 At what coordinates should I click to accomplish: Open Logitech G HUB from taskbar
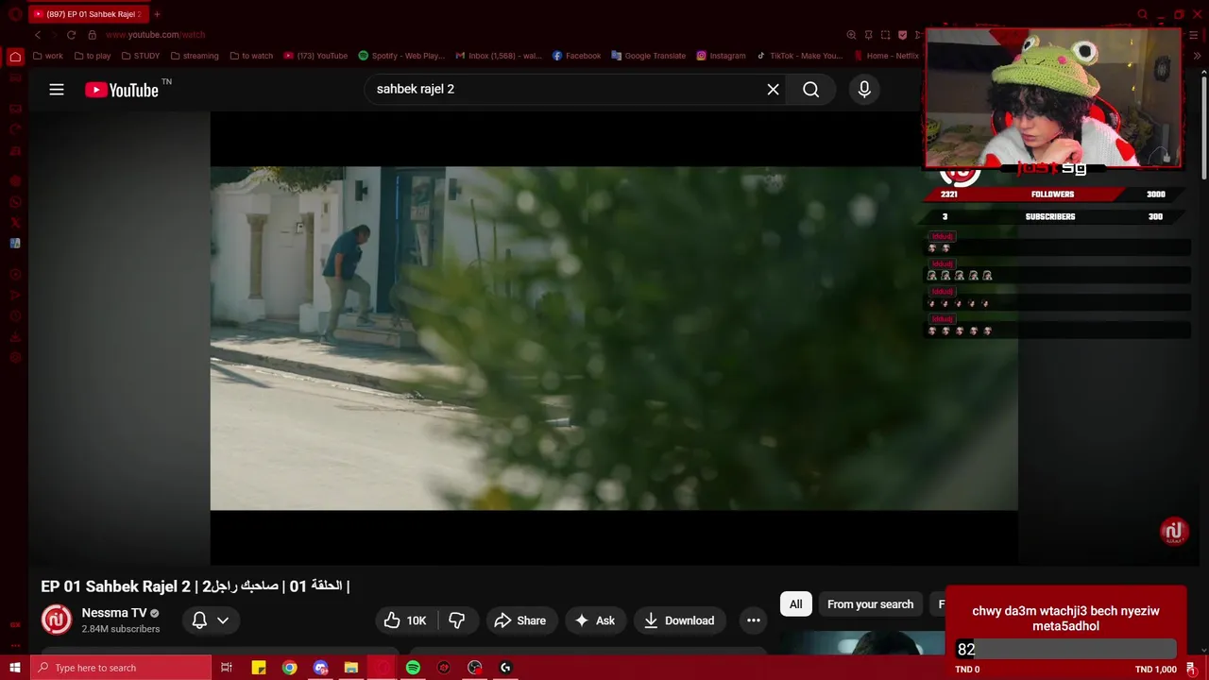505,668
